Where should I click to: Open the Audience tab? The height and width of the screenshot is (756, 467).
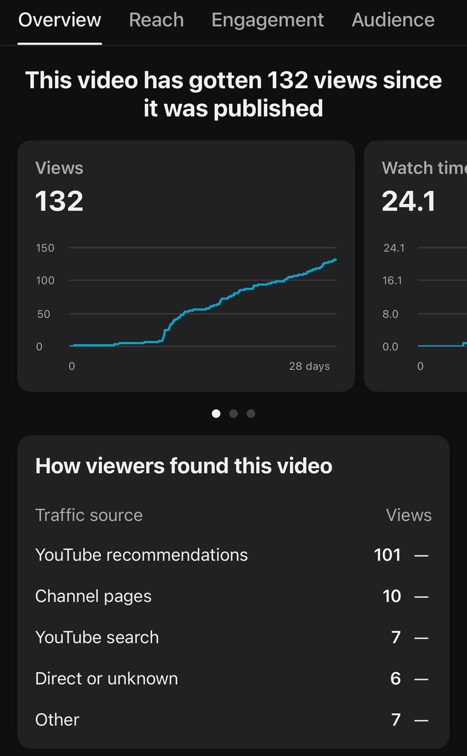[393, 20]
